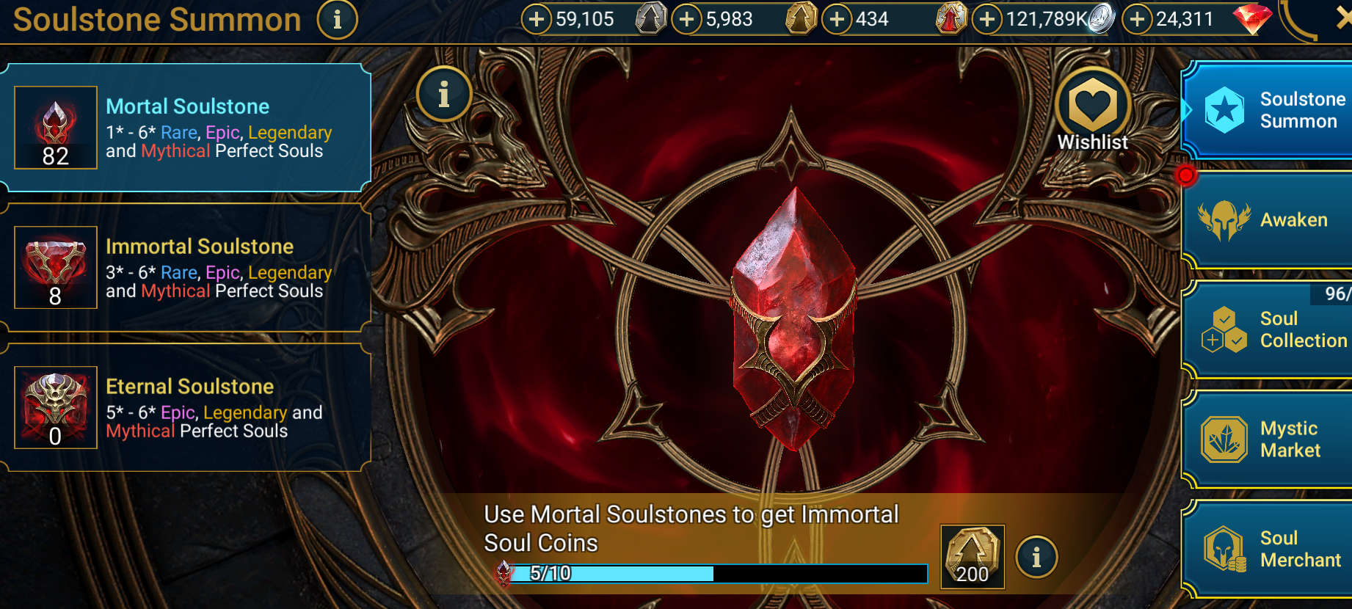Go to Mystic Market

tap(1268, 439)
